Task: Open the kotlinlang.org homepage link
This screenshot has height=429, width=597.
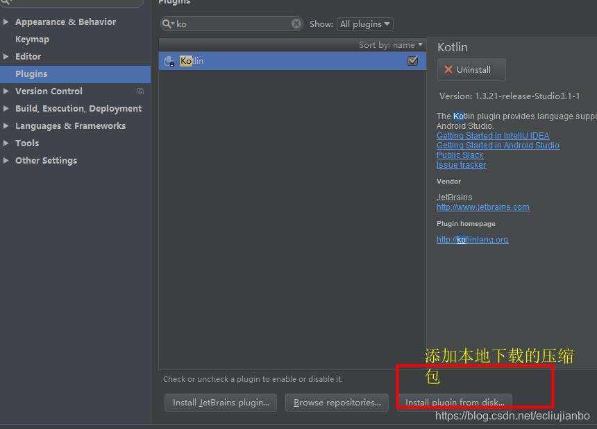Action: (472, 239)
